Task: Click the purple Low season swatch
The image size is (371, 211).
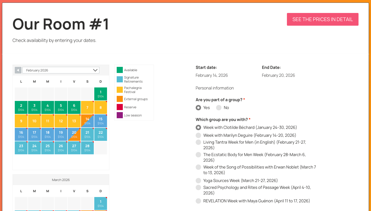Action: 120,115
